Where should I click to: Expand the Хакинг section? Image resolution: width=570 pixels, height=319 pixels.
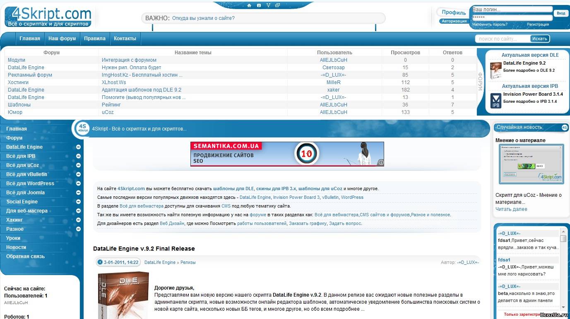[x=78, y=220]
